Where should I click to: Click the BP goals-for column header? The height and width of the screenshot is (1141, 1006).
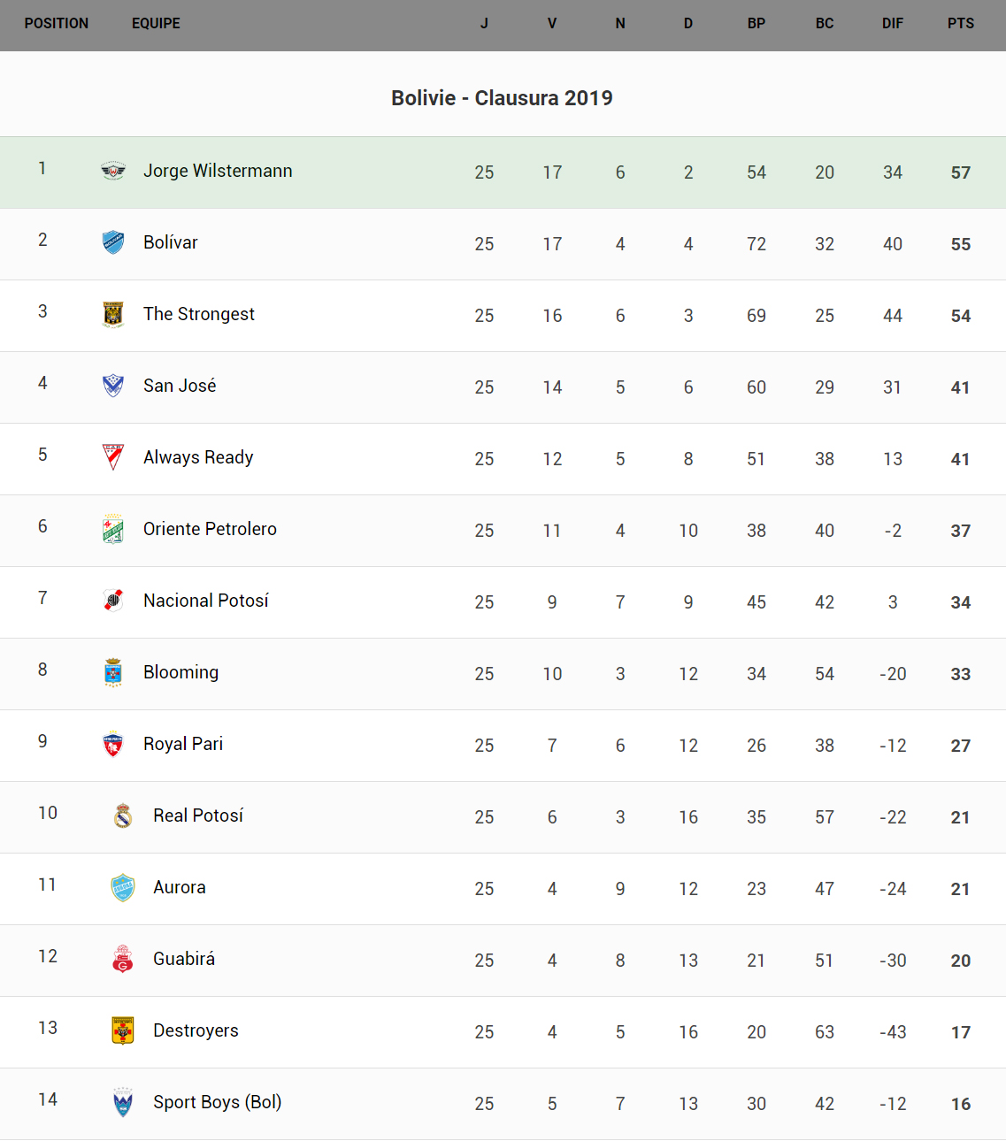point(756,24)
